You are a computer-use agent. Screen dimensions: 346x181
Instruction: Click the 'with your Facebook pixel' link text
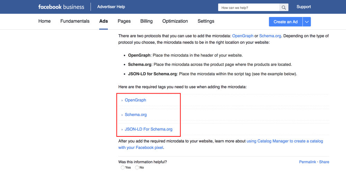(x=141, y=147)
